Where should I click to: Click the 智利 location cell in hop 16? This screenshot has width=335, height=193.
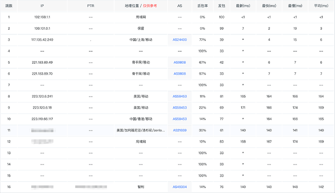coord(141,187)
